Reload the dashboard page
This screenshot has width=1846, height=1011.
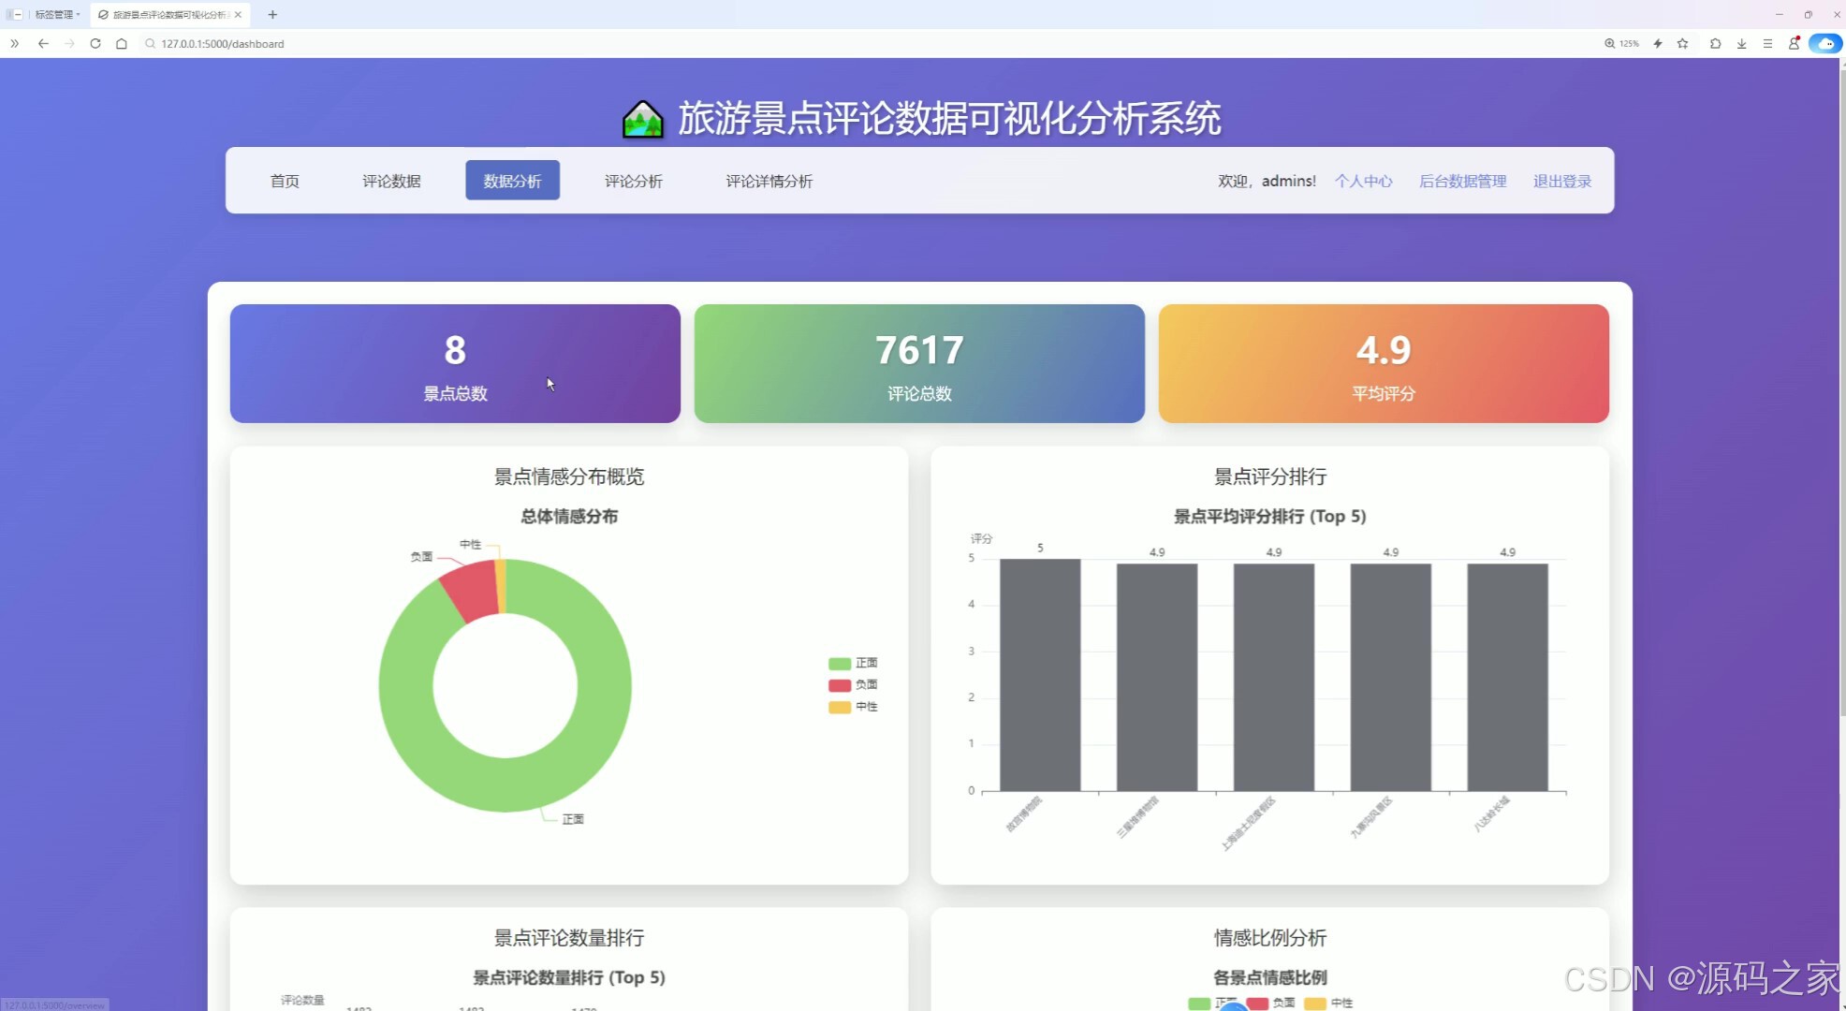(95, 43)
